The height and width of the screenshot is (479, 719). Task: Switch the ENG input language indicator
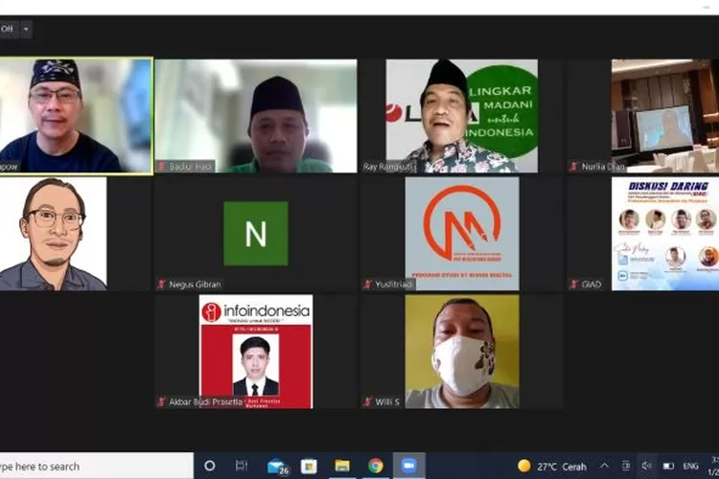690,467
